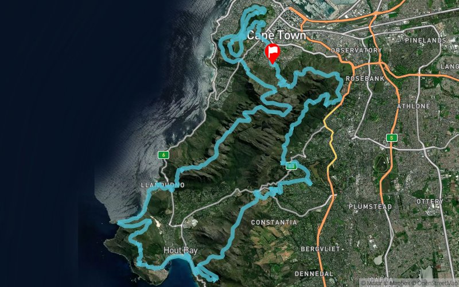Click the route shield near Constantia Nek

coord(291,166)
